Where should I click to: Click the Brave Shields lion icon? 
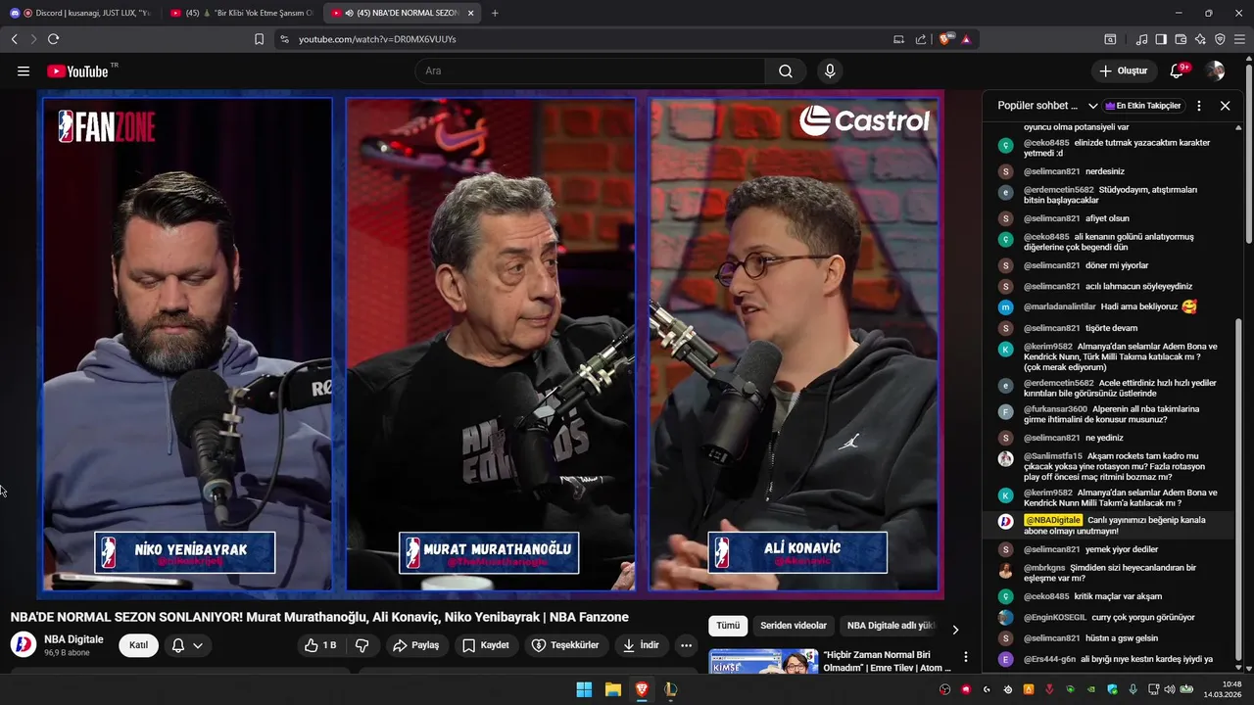click(945, 39)
